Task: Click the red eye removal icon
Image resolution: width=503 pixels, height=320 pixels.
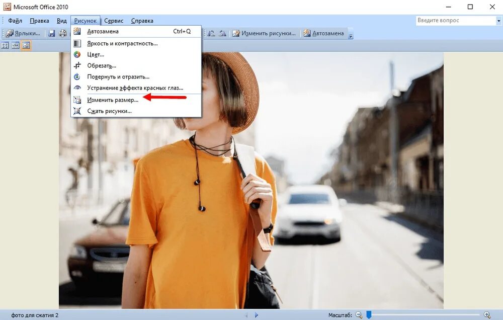Action: 77,88
